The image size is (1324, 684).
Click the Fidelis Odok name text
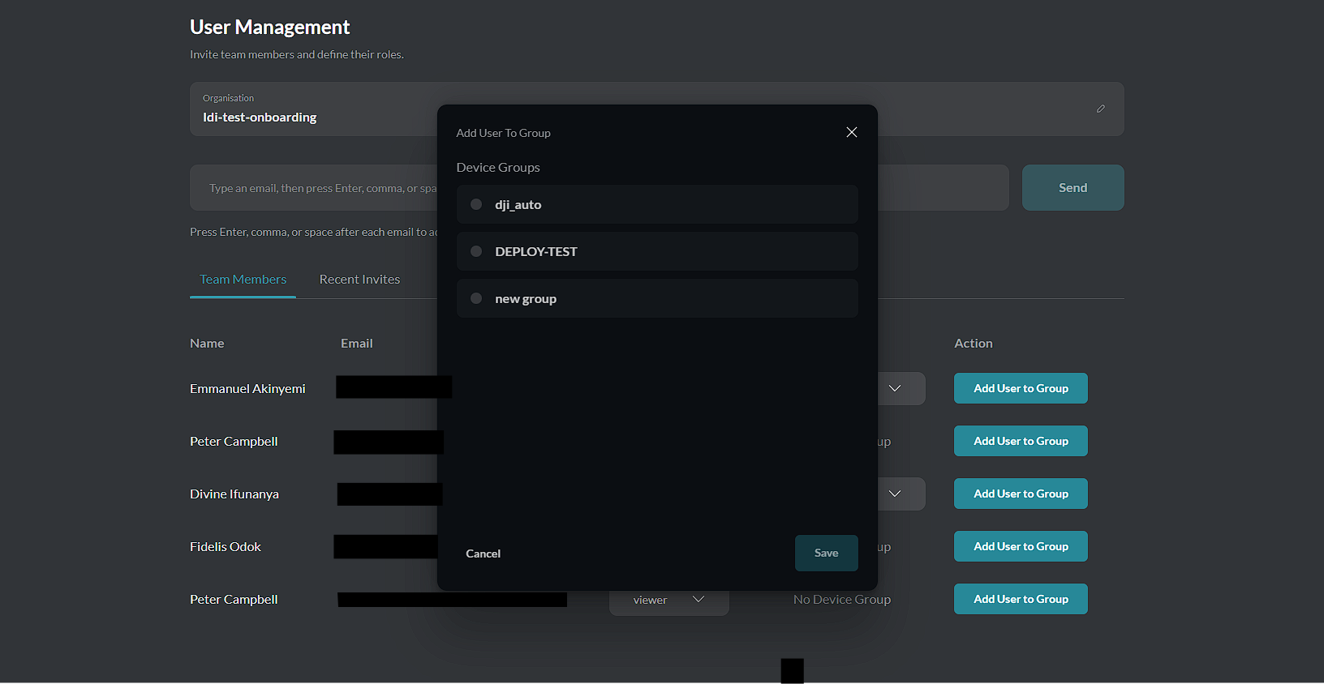(226, 547)
